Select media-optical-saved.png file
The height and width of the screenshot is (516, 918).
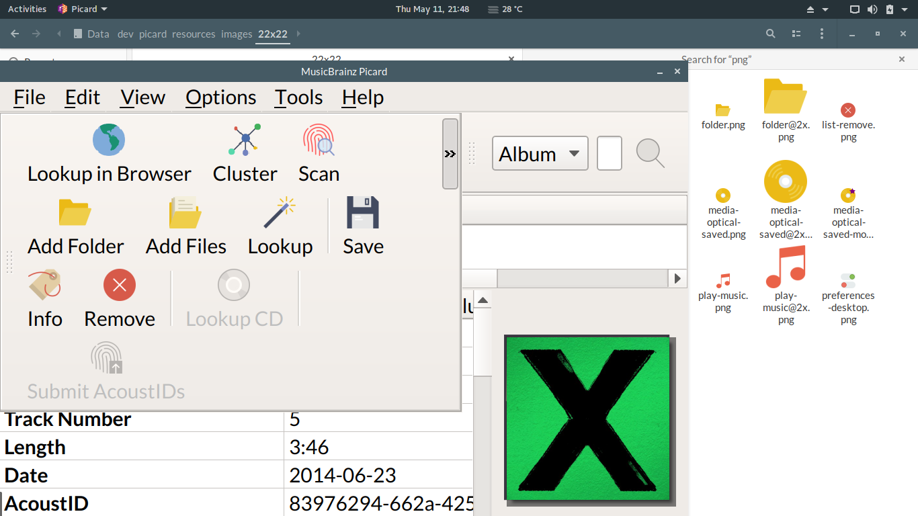[723, 213]
